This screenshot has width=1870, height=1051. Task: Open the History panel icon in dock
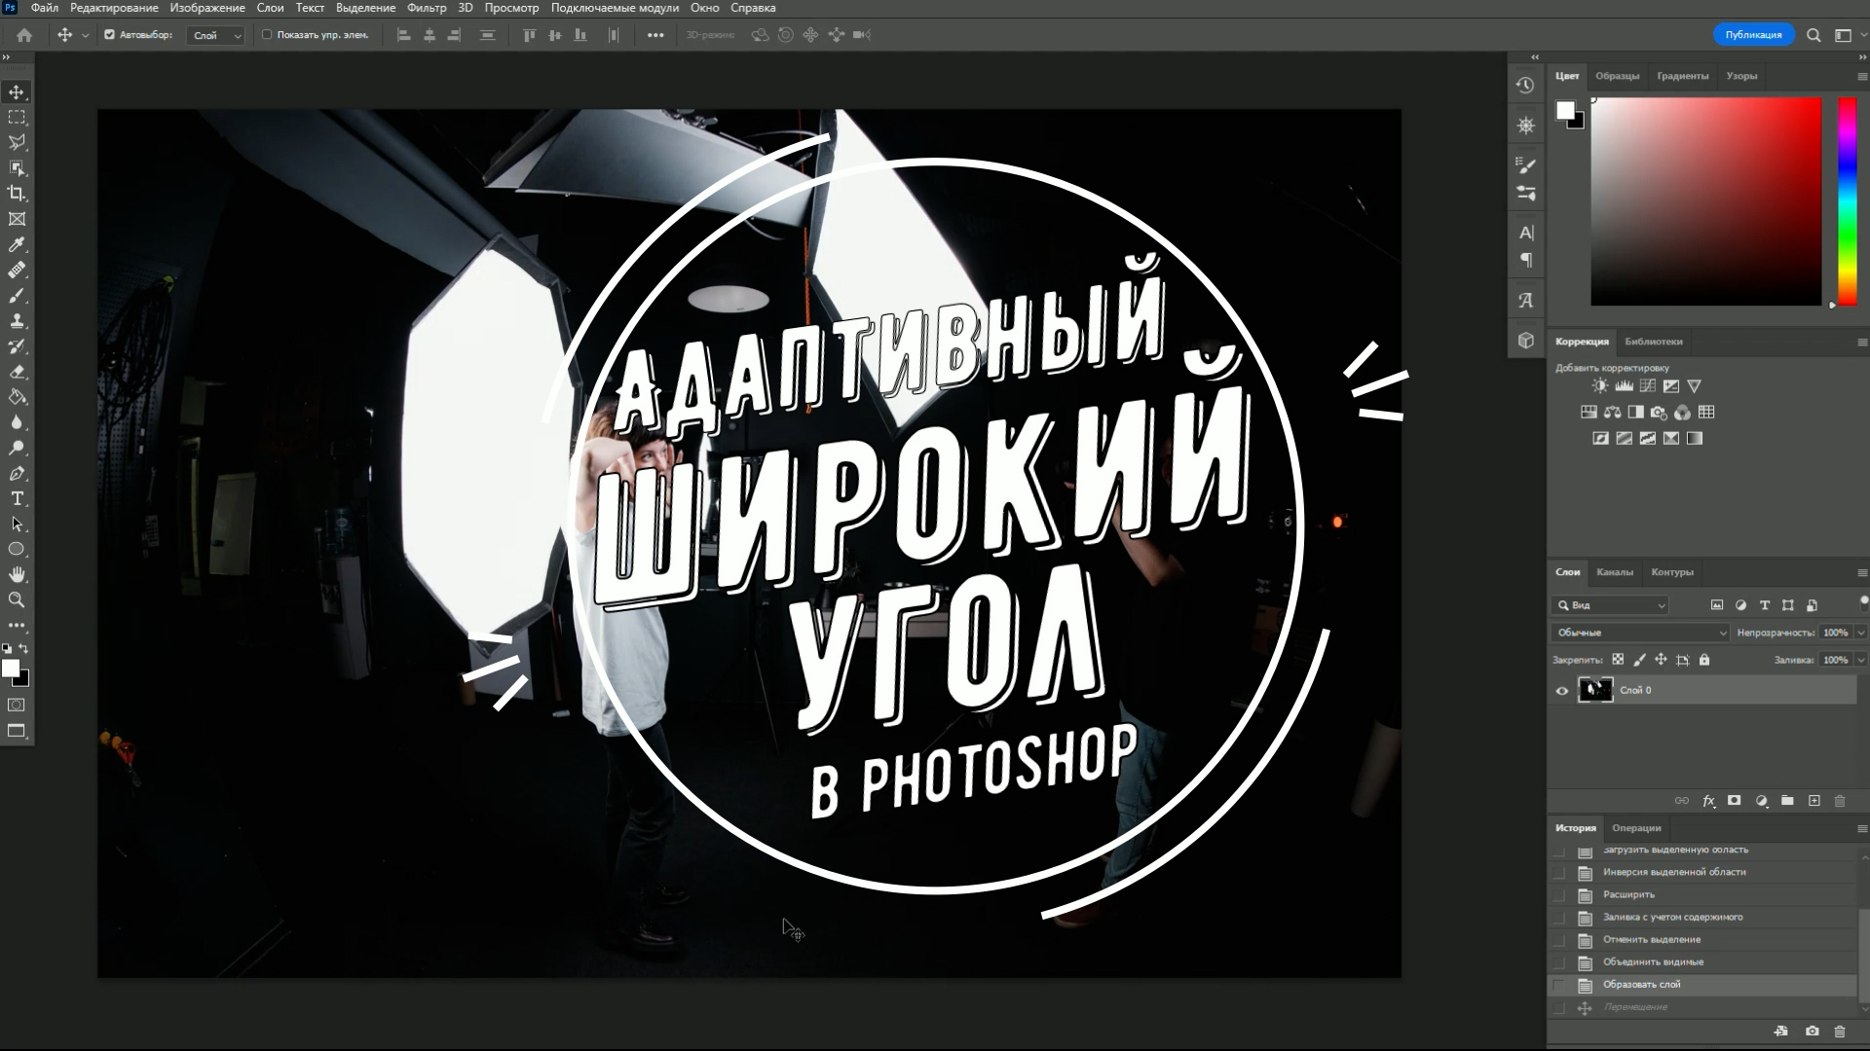click(x=1526, y=86)
